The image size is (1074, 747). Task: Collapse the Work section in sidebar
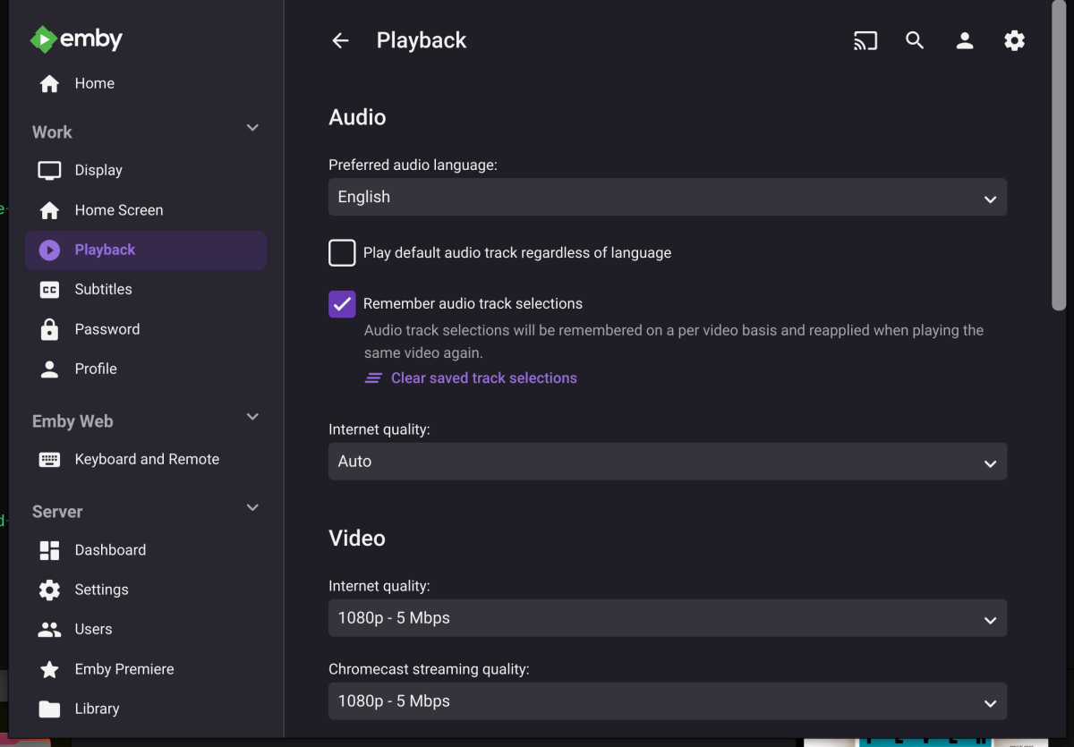[x=252, y=128]
